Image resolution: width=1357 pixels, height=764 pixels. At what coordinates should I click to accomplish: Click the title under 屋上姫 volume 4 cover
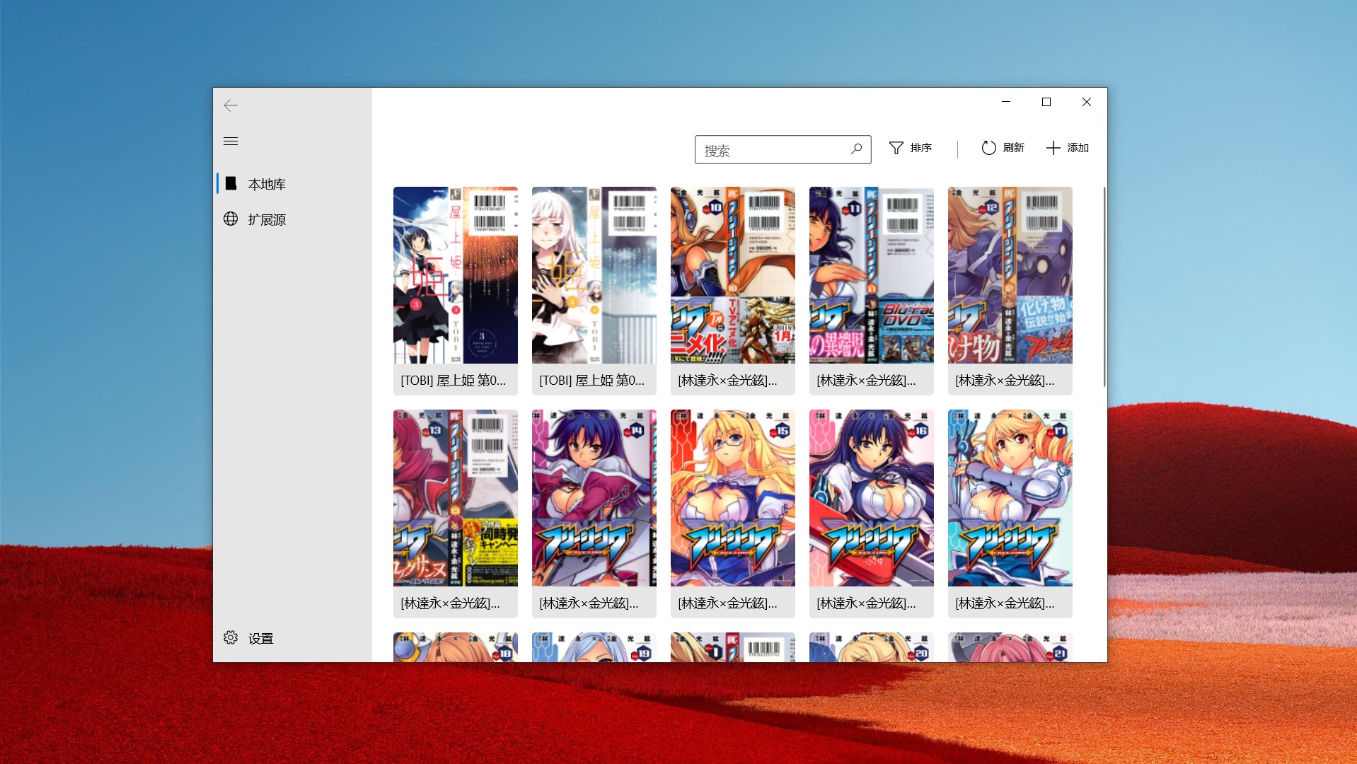click(592, 381)
